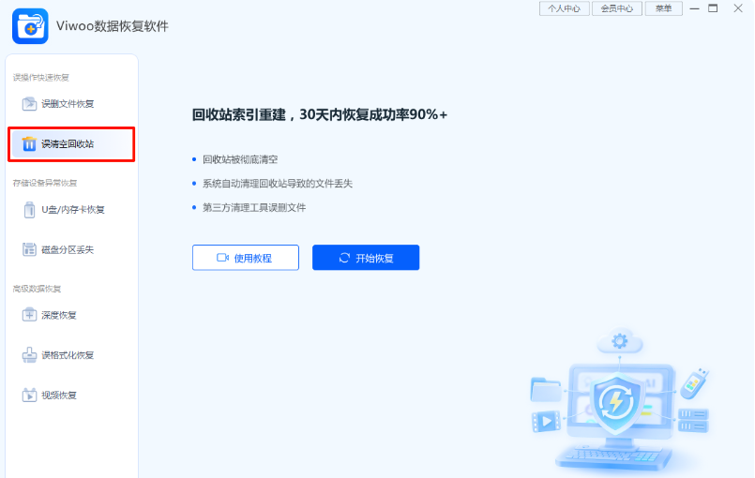Screen dimensions: 755x478
Task: Close the Viwoo window
Action: pos(738,8)
